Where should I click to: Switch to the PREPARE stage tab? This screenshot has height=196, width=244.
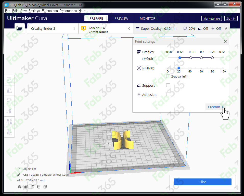[96, 18]
